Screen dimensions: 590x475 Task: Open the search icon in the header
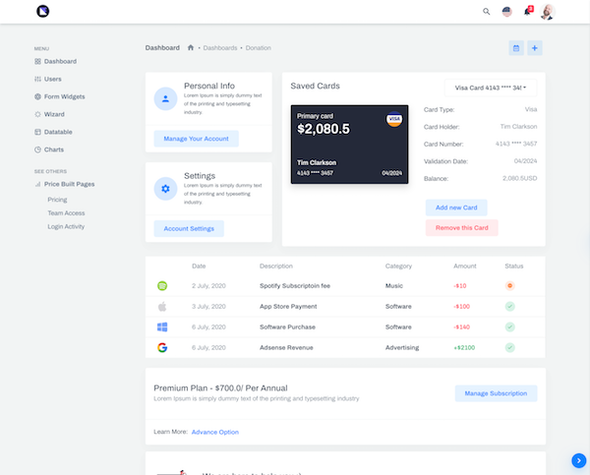(486, 12)
